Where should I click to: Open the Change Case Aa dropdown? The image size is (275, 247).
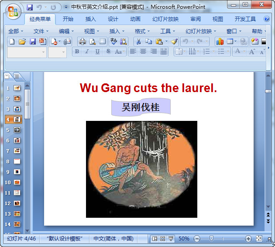coord(120,51)
